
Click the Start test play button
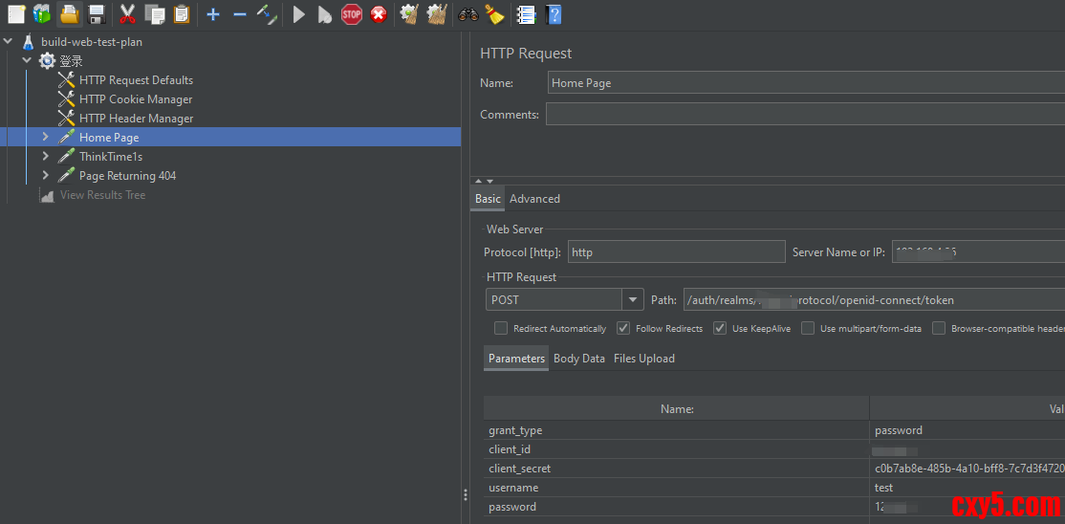click(299, 14)
